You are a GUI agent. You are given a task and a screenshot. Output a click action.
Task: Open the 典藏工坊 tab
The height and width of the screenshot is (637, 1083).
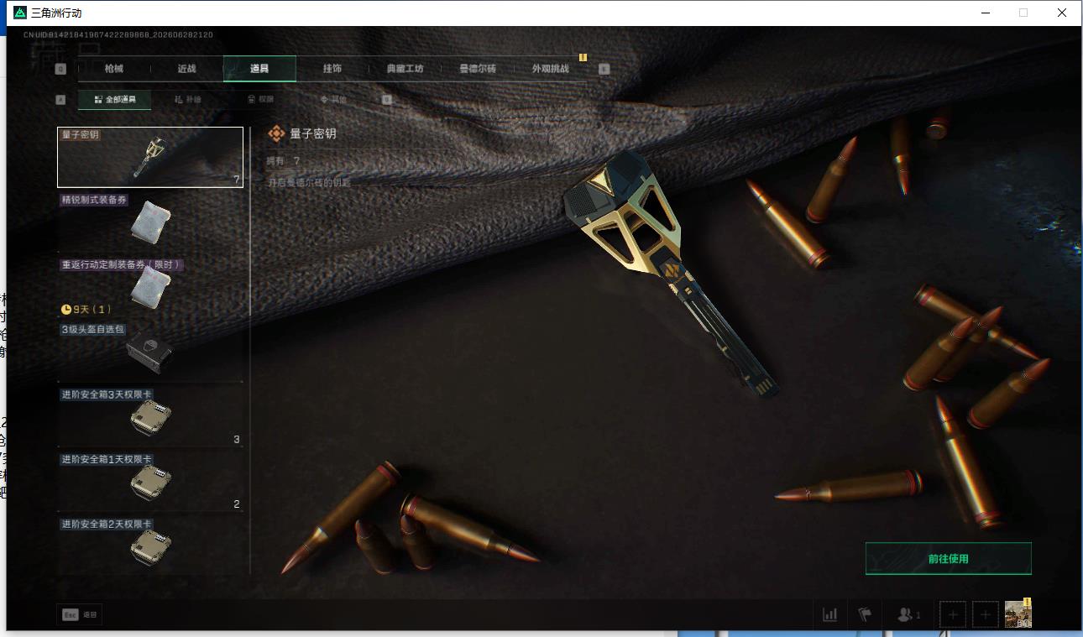click(x=405, y=69)
